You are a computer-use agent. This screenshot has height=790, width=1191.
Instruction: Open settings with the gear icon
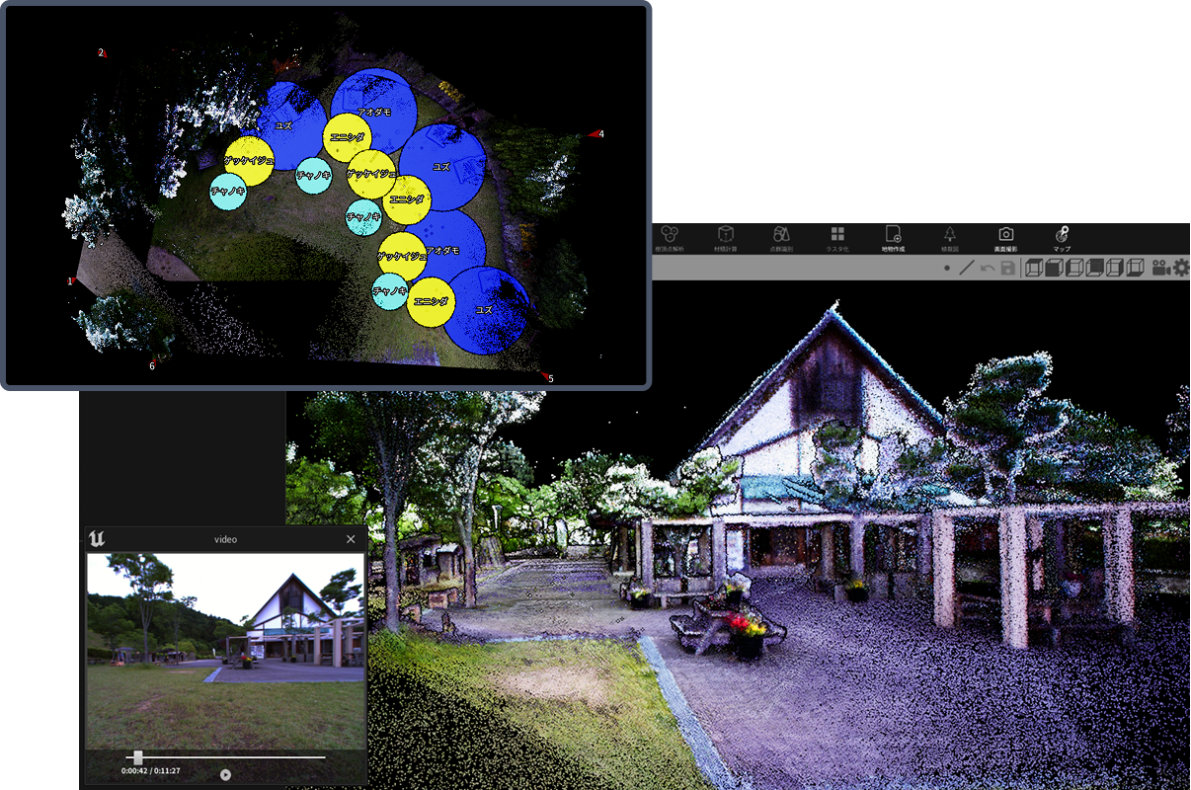[x=1181, y=268]
